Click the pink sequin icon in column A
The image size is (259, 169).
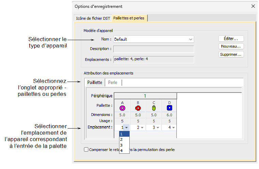(122, 108)
